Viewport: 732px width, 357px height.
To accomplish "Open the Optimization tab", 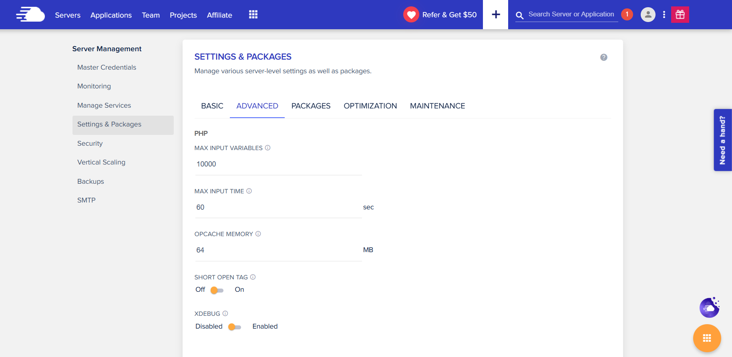I will click(370, 106).
